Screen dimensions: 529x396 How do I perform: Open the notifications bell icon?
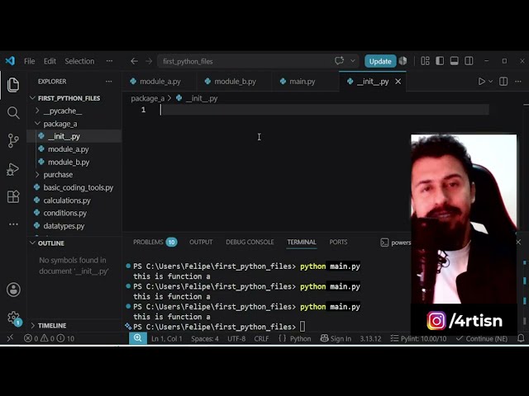(x=521, y=338)
